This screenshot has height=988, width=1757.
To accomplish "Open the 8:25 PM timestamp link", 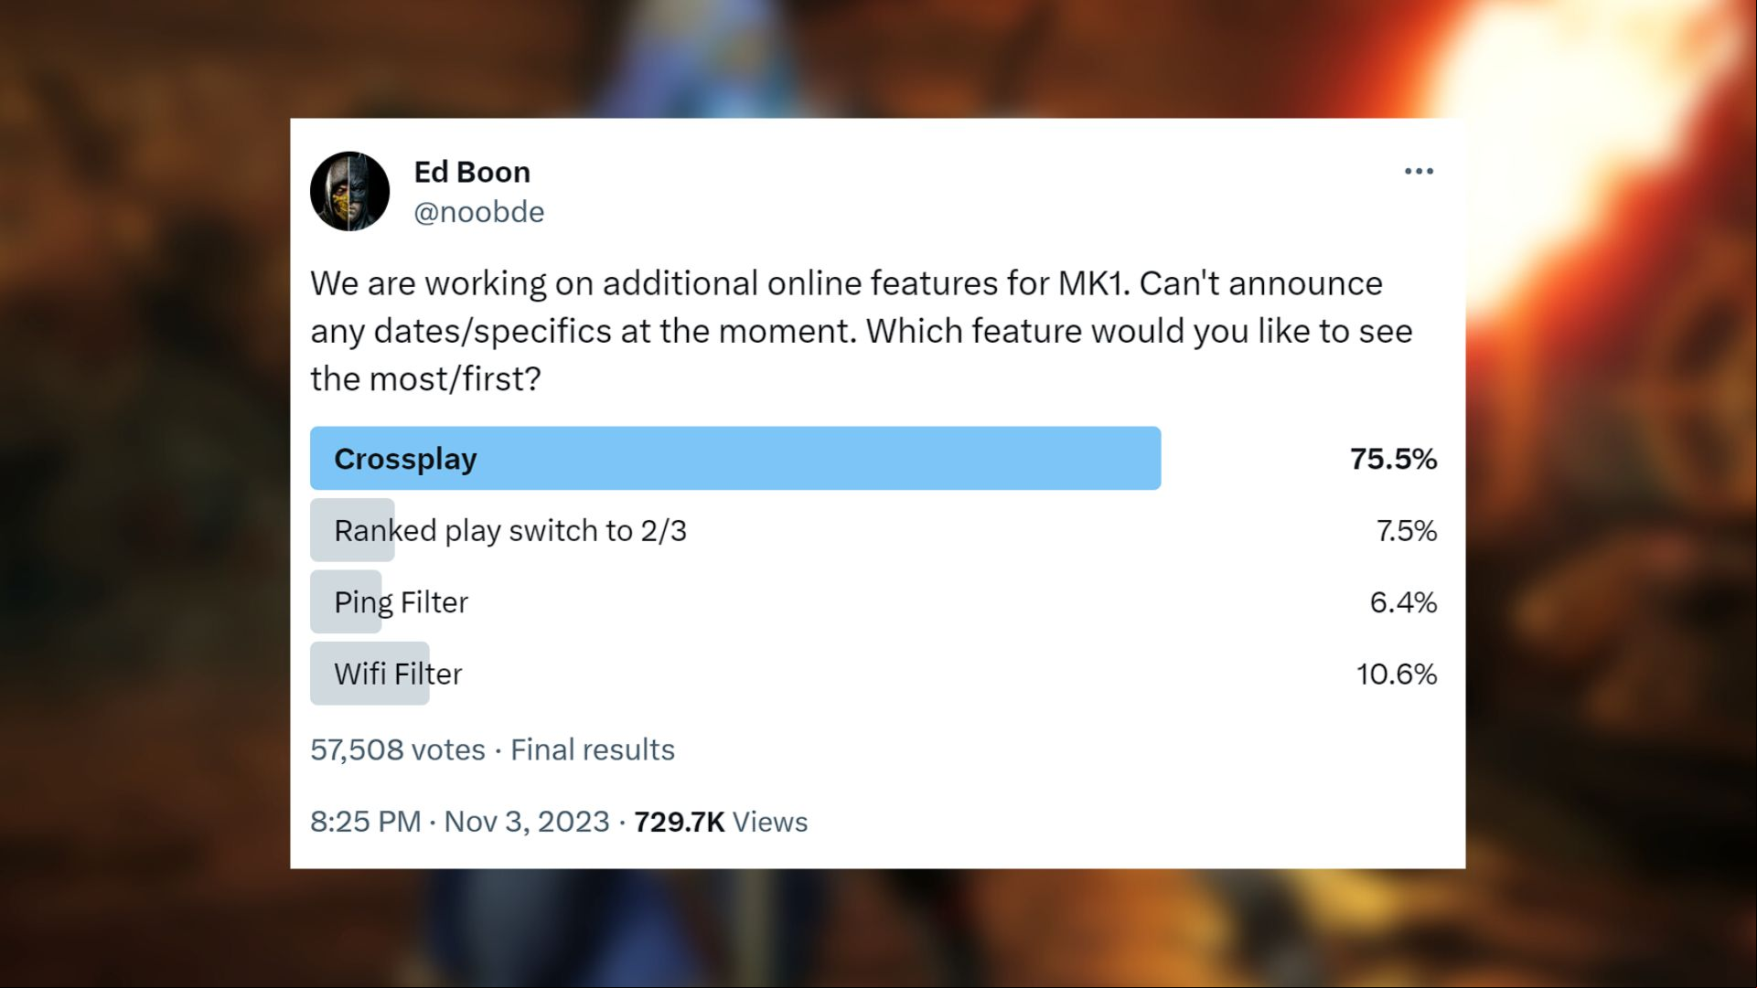I will [x=365, y=822].
